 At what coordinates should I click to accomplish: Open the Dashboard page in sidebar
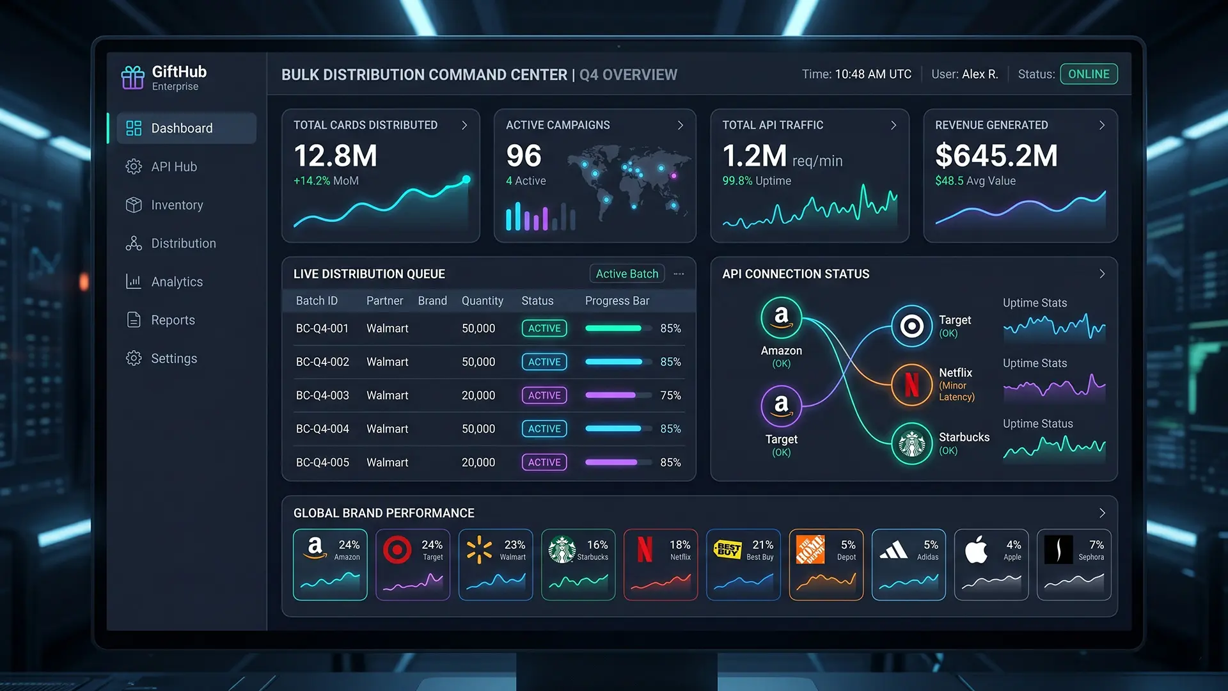(186, 128)
